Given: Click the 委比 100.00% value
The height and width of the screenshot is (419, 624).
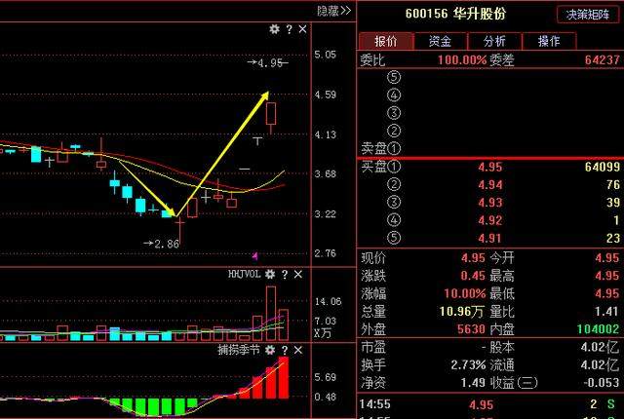Looking at the screenshot, I should click(x=462, y=60).
